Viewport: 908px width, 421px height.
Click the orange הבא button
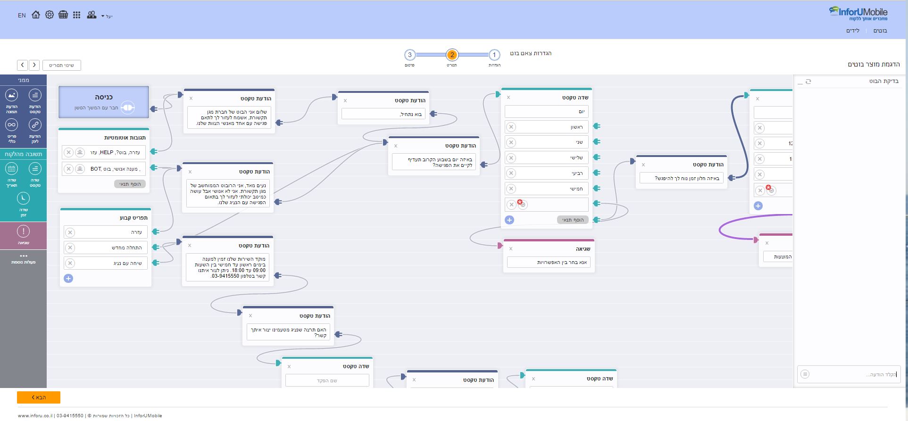[39, 397]
